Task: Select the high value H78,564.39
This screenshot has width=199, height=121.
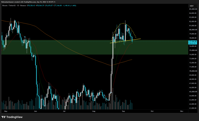Action: point(40,6)
